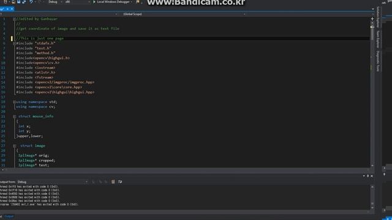392x220 pixels.
Task: Click the Undo arrow icon
Action: point(31,2)
